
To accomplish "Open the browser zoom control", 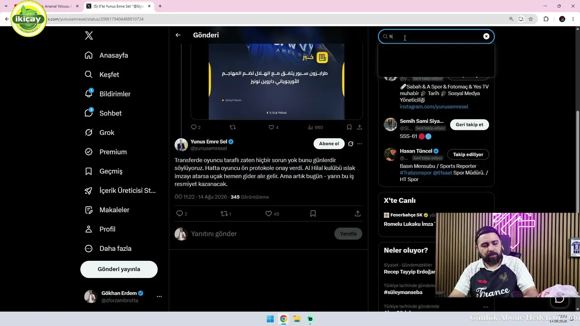I will (x=511, y=19).
